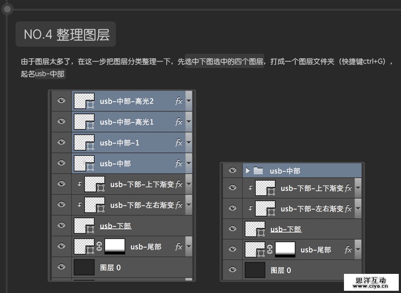Click the fx icon on usb-中部-高光1 layer
Screen dimensions: 401x293
point(178,122)
